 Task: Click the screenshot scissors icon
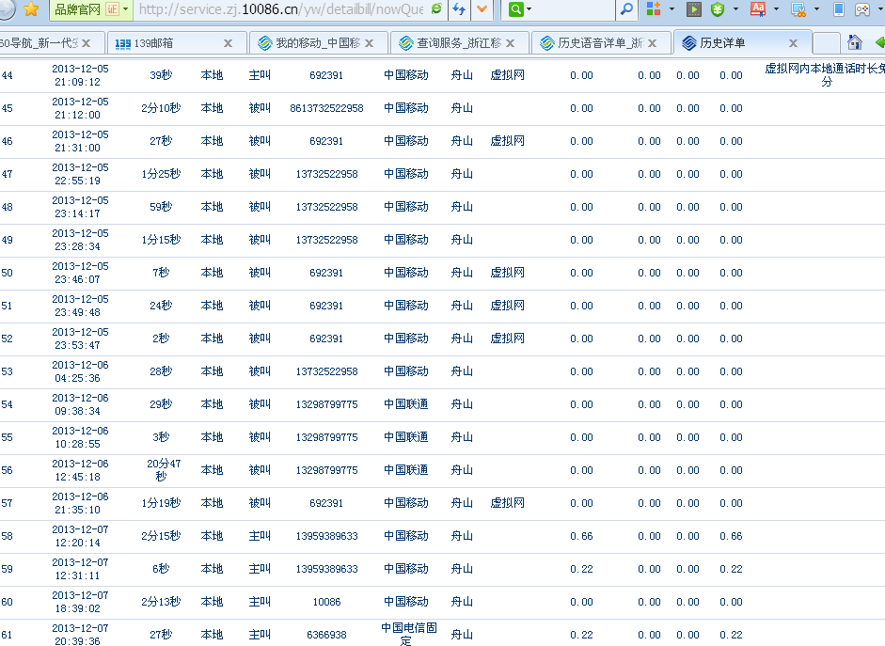coord(798,9)
